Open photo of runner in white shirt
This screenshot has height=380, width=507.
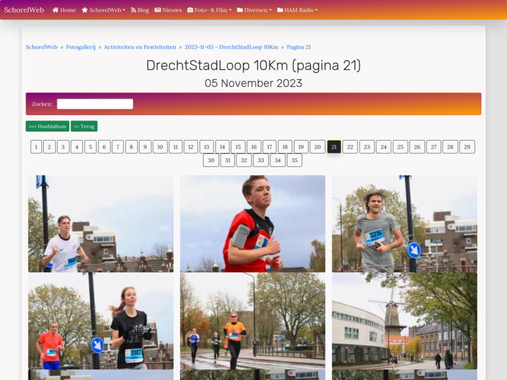click(101, 224)
